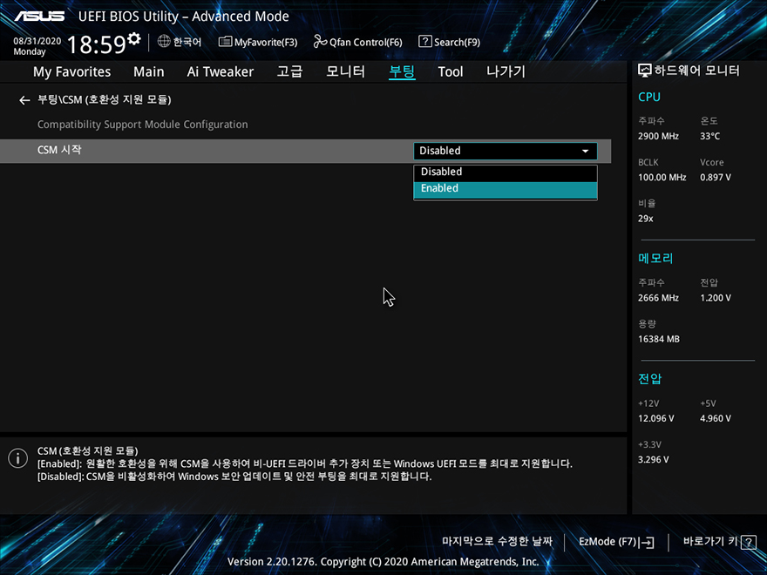Click the 1.200 V memory voltage value

click(x=716, y=298)
